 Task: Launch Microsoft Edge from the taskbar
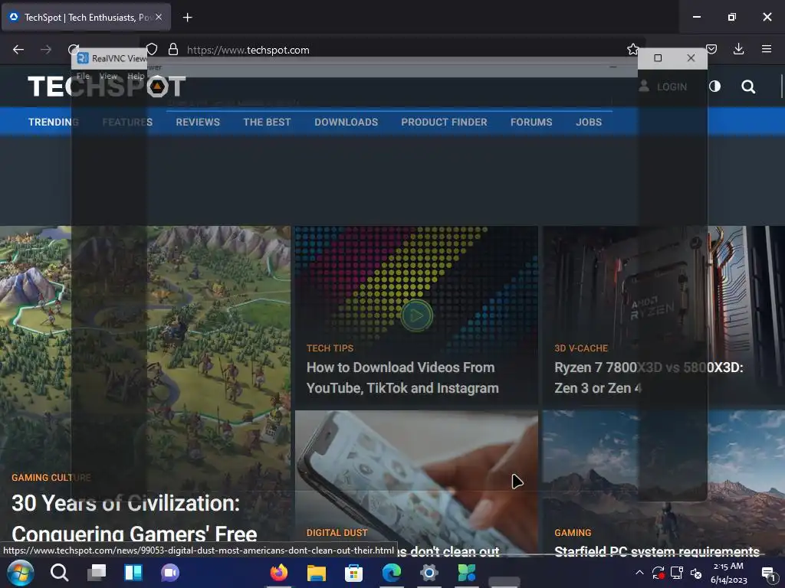(392, 573)
